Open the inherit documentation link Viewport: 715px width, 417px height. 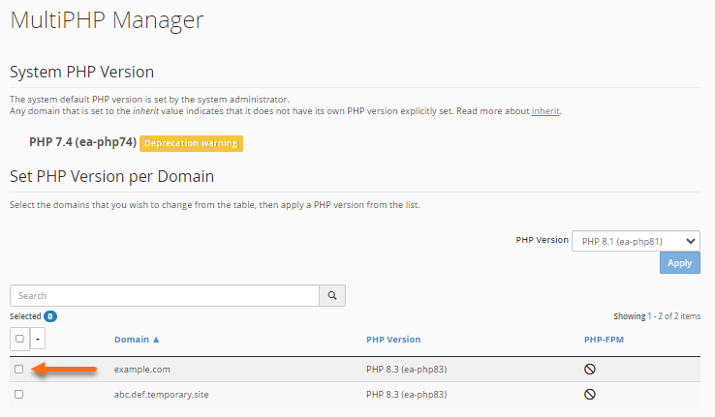(x=545, y=111)
